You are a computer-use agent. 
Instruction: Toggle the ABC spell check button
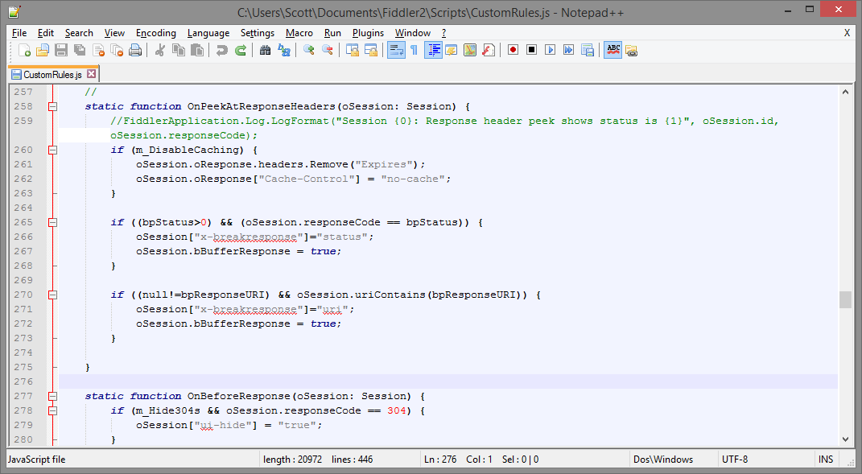[x=613, y=51]
